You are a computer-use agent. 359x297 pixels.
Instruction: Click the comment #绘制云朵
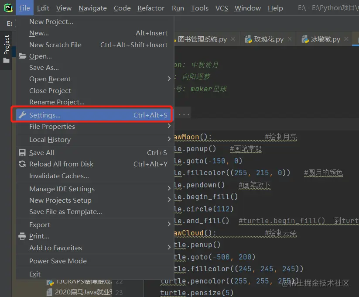click(281, 233)
